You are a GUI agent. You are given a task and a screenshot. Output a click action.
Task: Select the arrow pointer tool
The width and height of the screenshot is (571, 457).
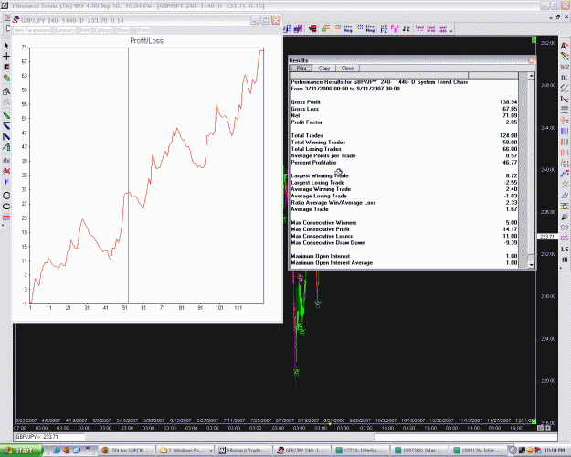[6, 46]
